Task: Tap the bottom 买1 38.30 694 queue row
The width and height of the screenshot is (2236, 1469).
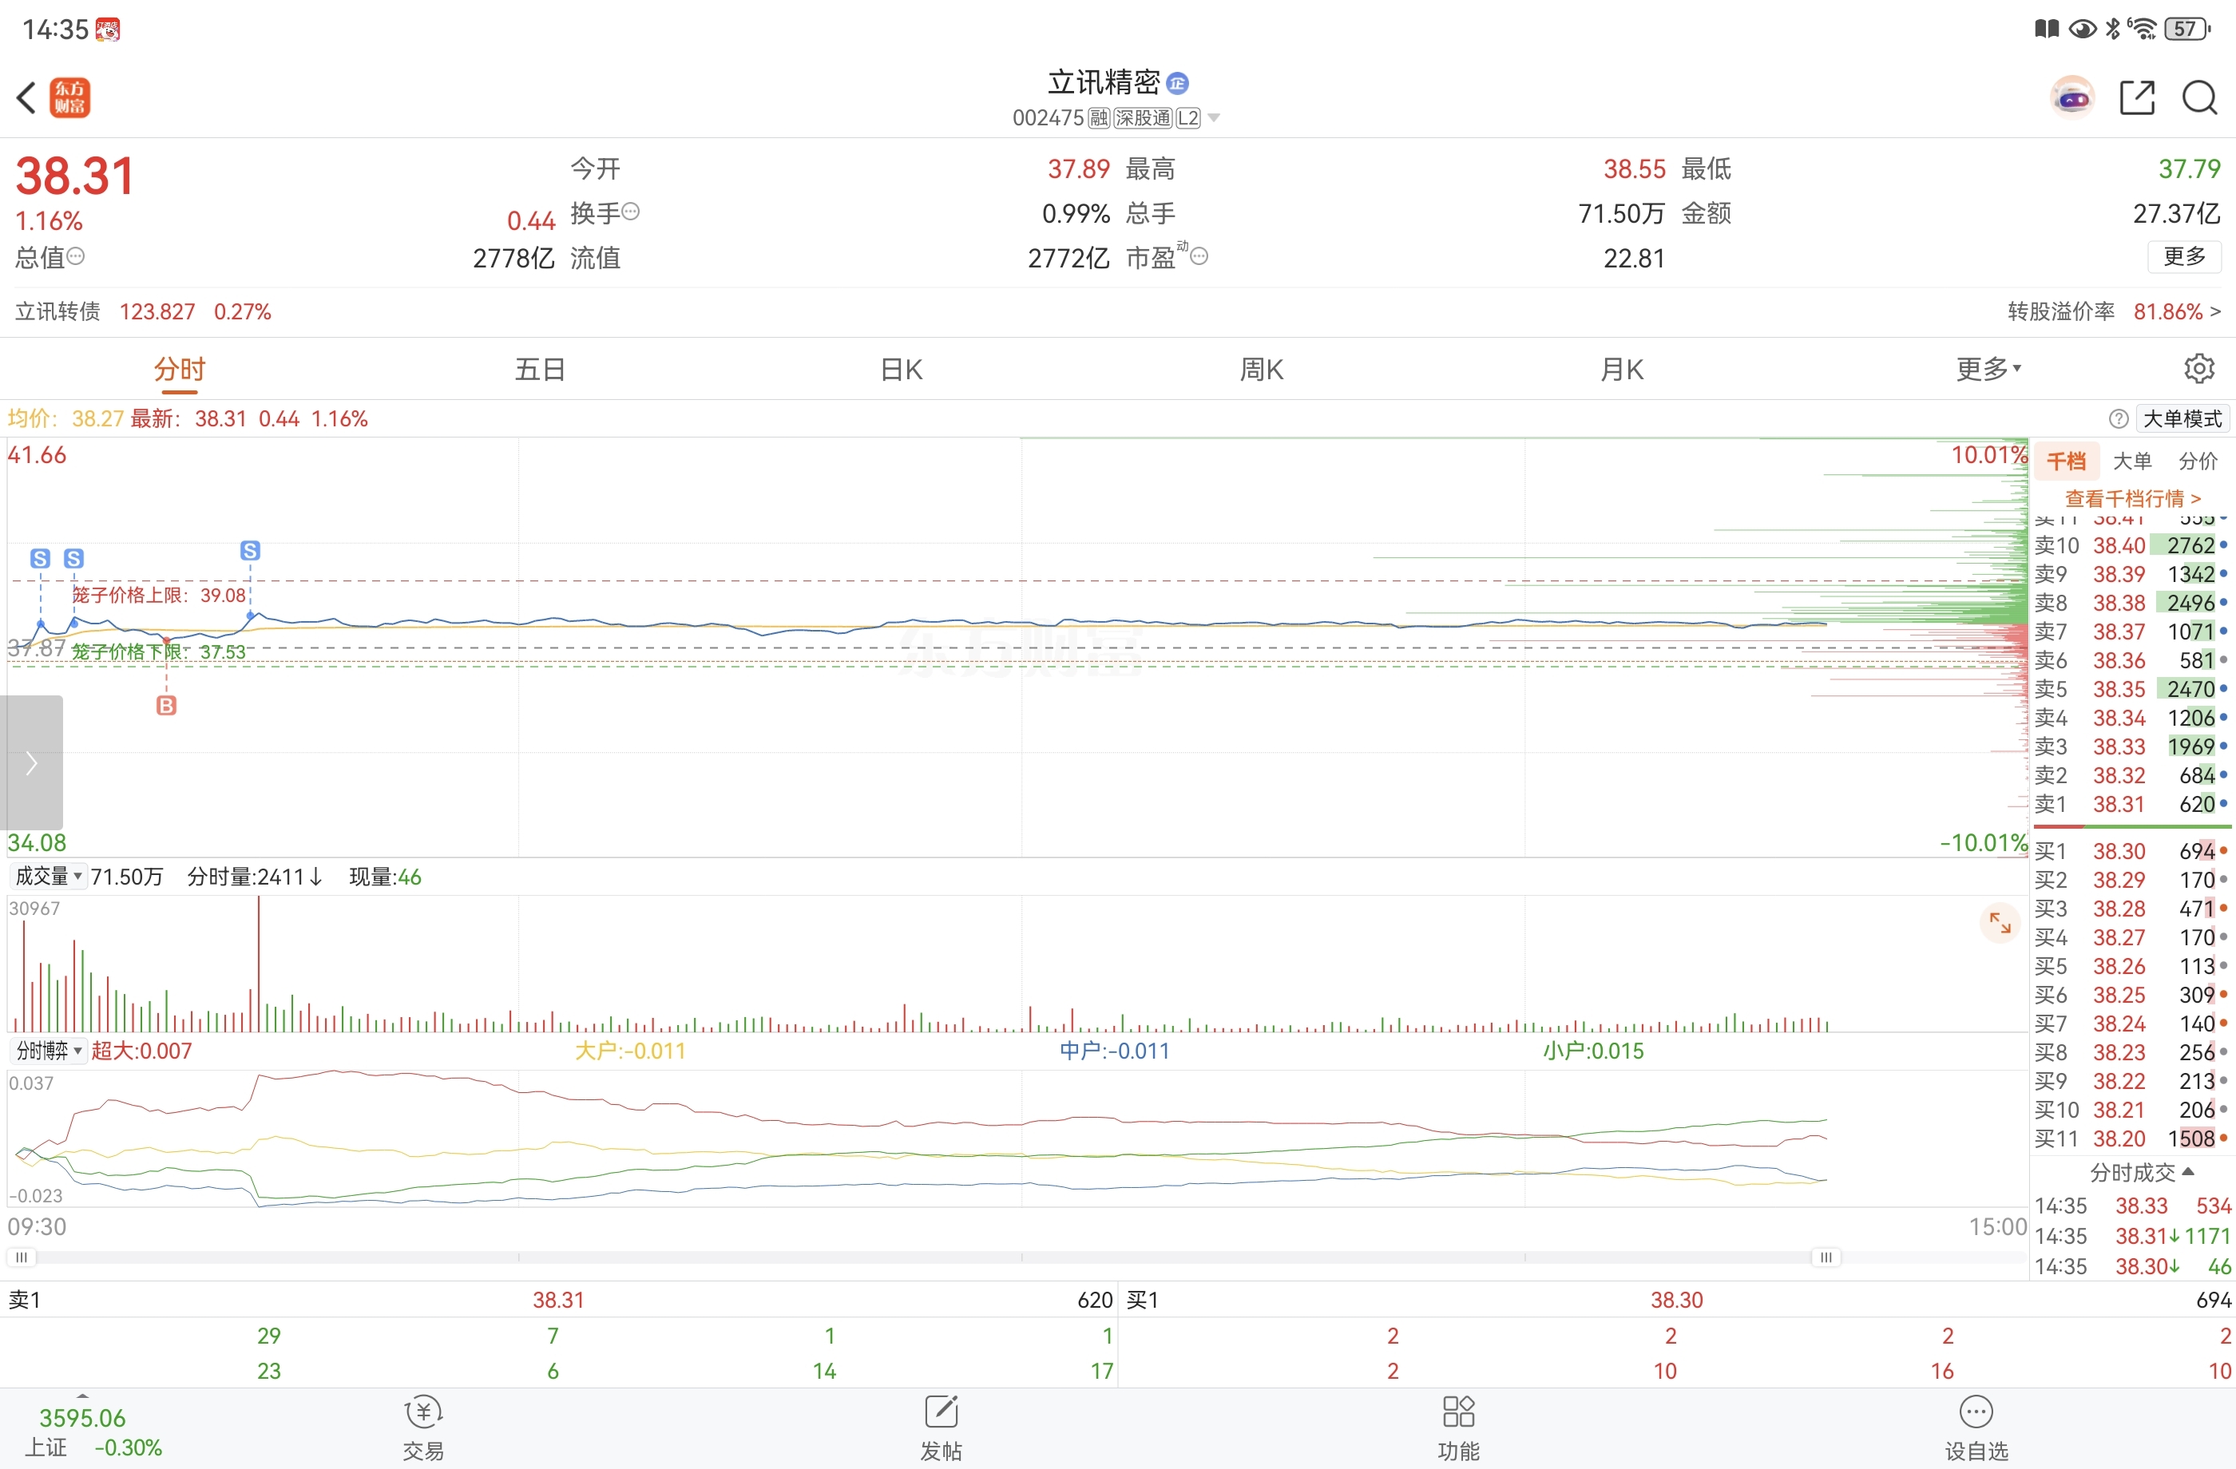Action: pyautogui.click(x=1678, y=1300)
